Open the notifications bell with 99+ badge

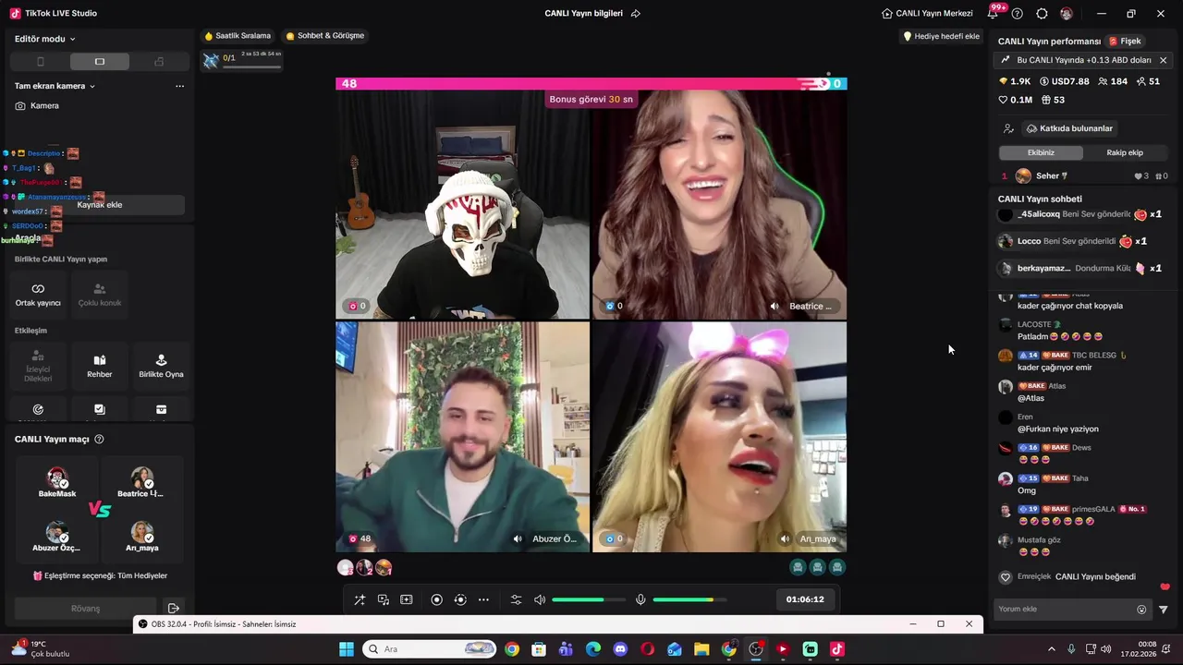[994, 14]
